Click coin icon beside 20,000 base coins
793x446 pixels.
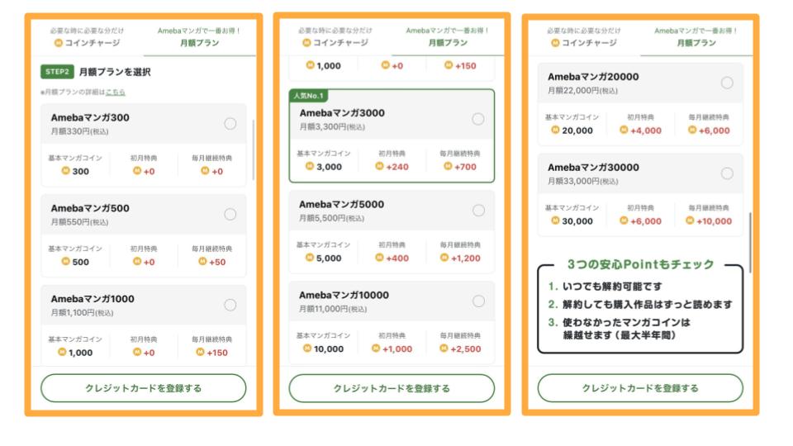tap(556, 130)
